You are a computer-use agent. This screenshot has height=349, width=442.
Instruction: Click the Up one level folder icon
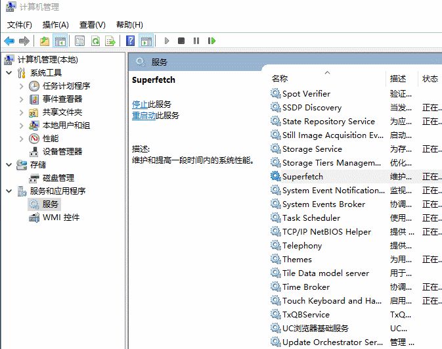45,41
